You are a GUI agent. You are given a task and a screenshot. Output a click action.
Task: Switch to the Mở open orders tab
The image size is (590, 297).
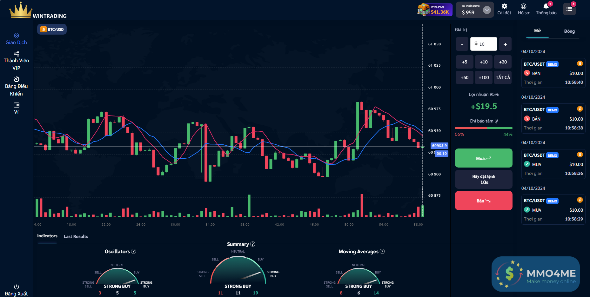click(538, 31)
